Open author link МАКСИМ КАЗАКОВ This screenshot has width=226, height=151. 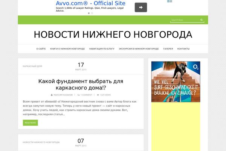(x=63, y=95)
